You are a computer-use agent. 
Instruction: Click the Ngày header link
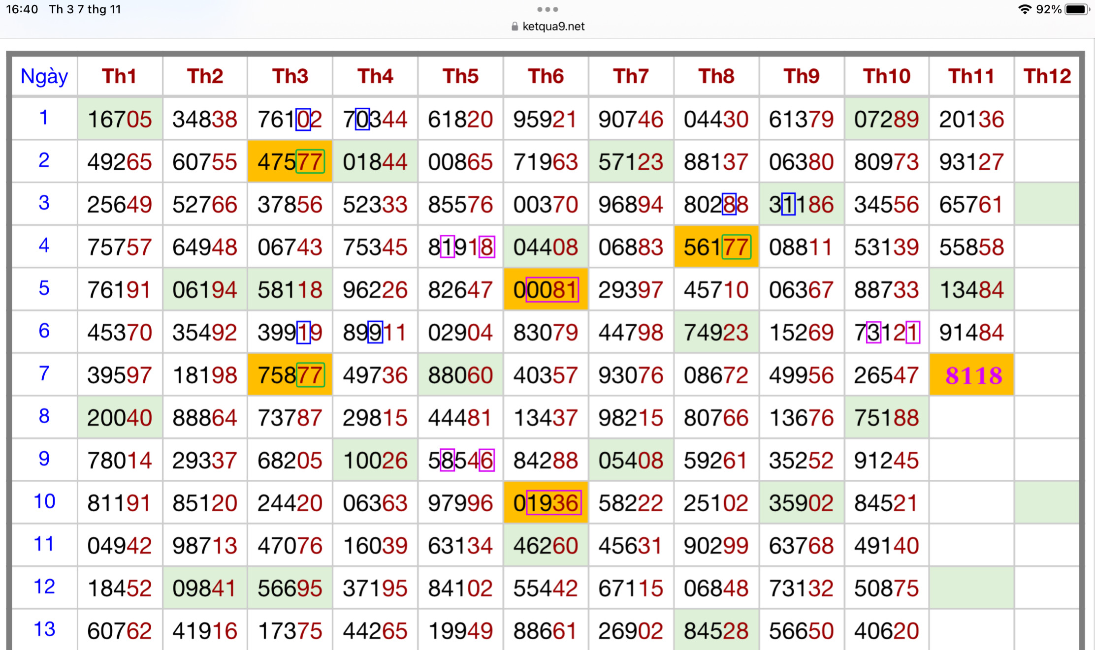44,76
